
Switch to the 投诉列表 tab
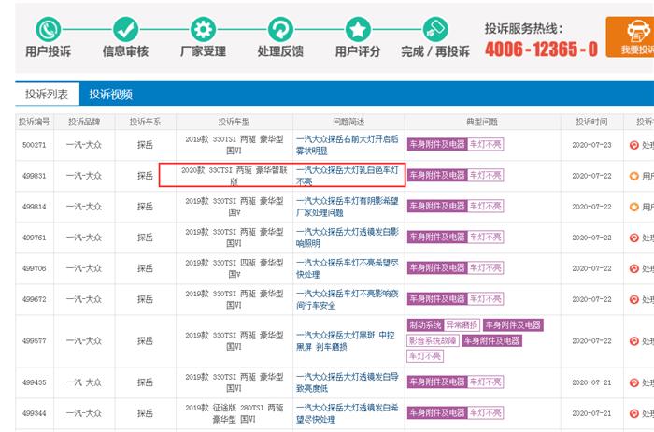point(47,94)
